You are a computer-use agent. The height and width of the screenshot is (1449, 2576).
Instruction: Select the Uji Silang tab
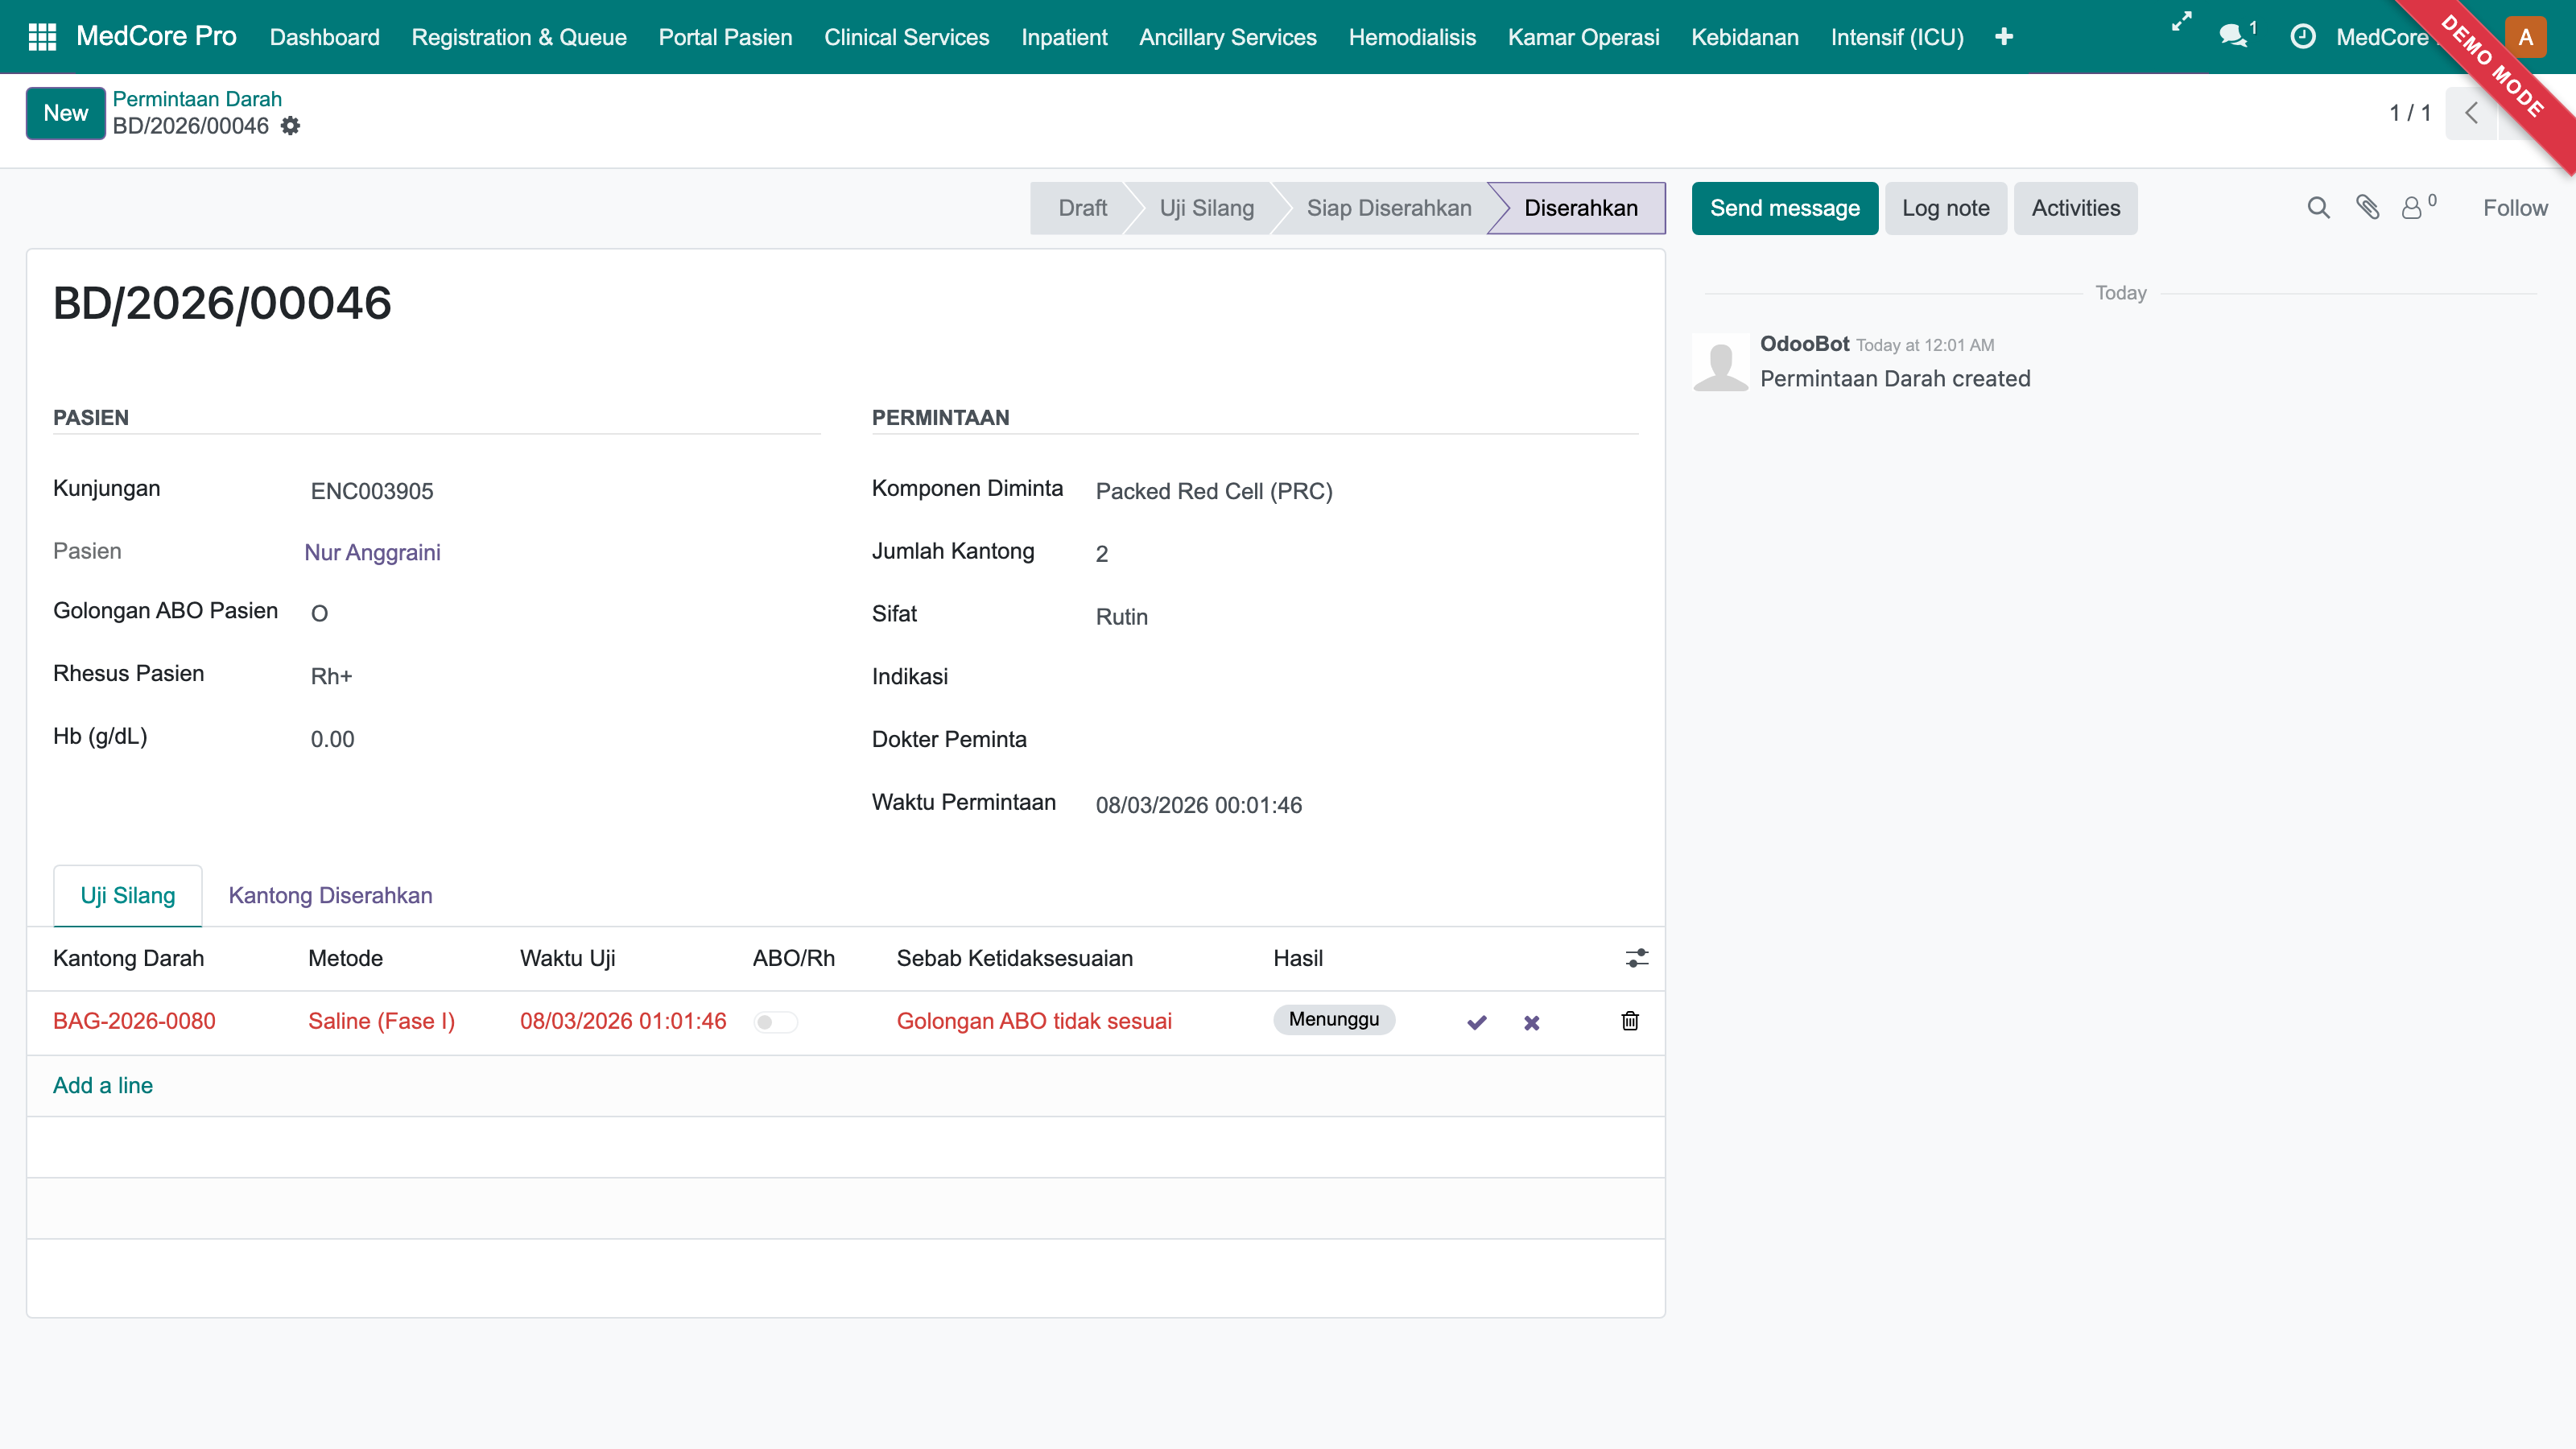point(128,895)
